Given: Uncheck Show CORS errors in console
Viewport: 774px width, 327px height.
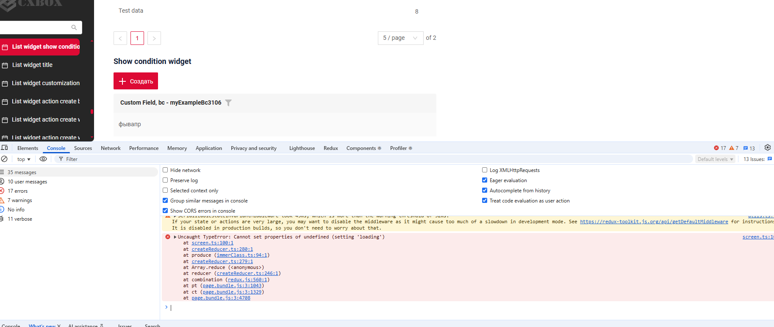Looking at the screenshot, I should [165, 211].
